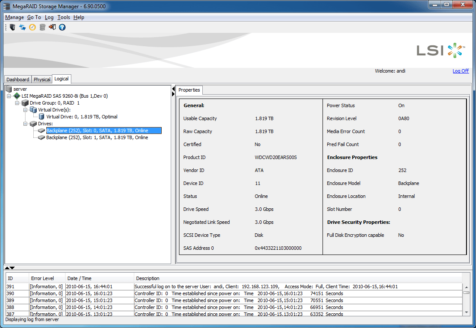Image resolution: width=476 pixels, height=328 pixels.
Task: Click the blue refresh arrows icon
Action: click(x=22, y=27)
